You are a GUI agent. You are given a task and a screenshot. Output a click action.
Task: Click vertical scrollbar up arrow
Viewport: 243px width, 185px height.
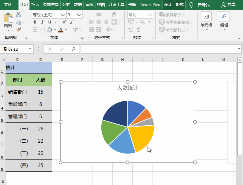click(x=240, y=60)
